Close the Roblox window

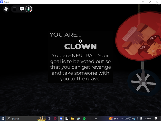(x=157, y=2)
